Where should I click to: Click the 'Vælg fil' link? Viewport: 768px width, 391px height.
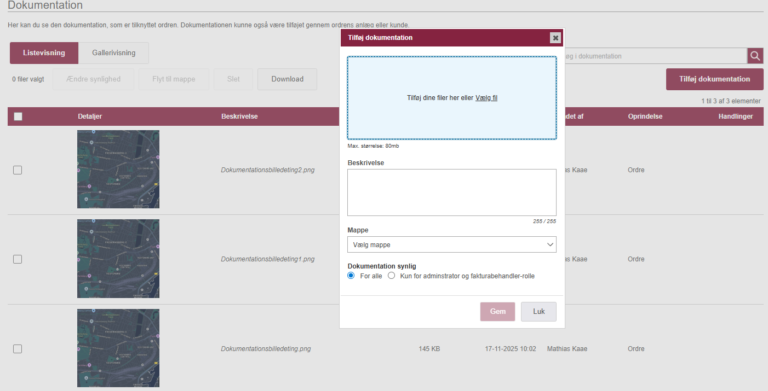(486, 98)
